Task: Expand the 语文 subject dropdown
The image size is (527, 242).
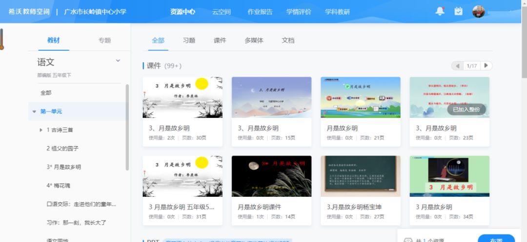Action: point(118,61)
